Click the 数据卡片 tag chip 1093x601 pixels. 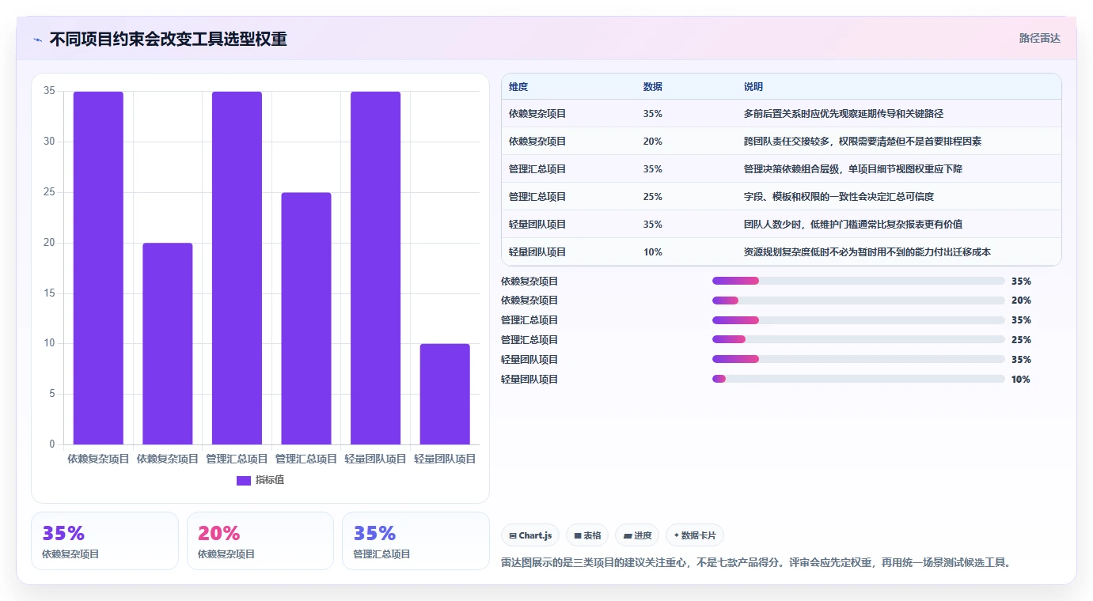coord(695,535)
